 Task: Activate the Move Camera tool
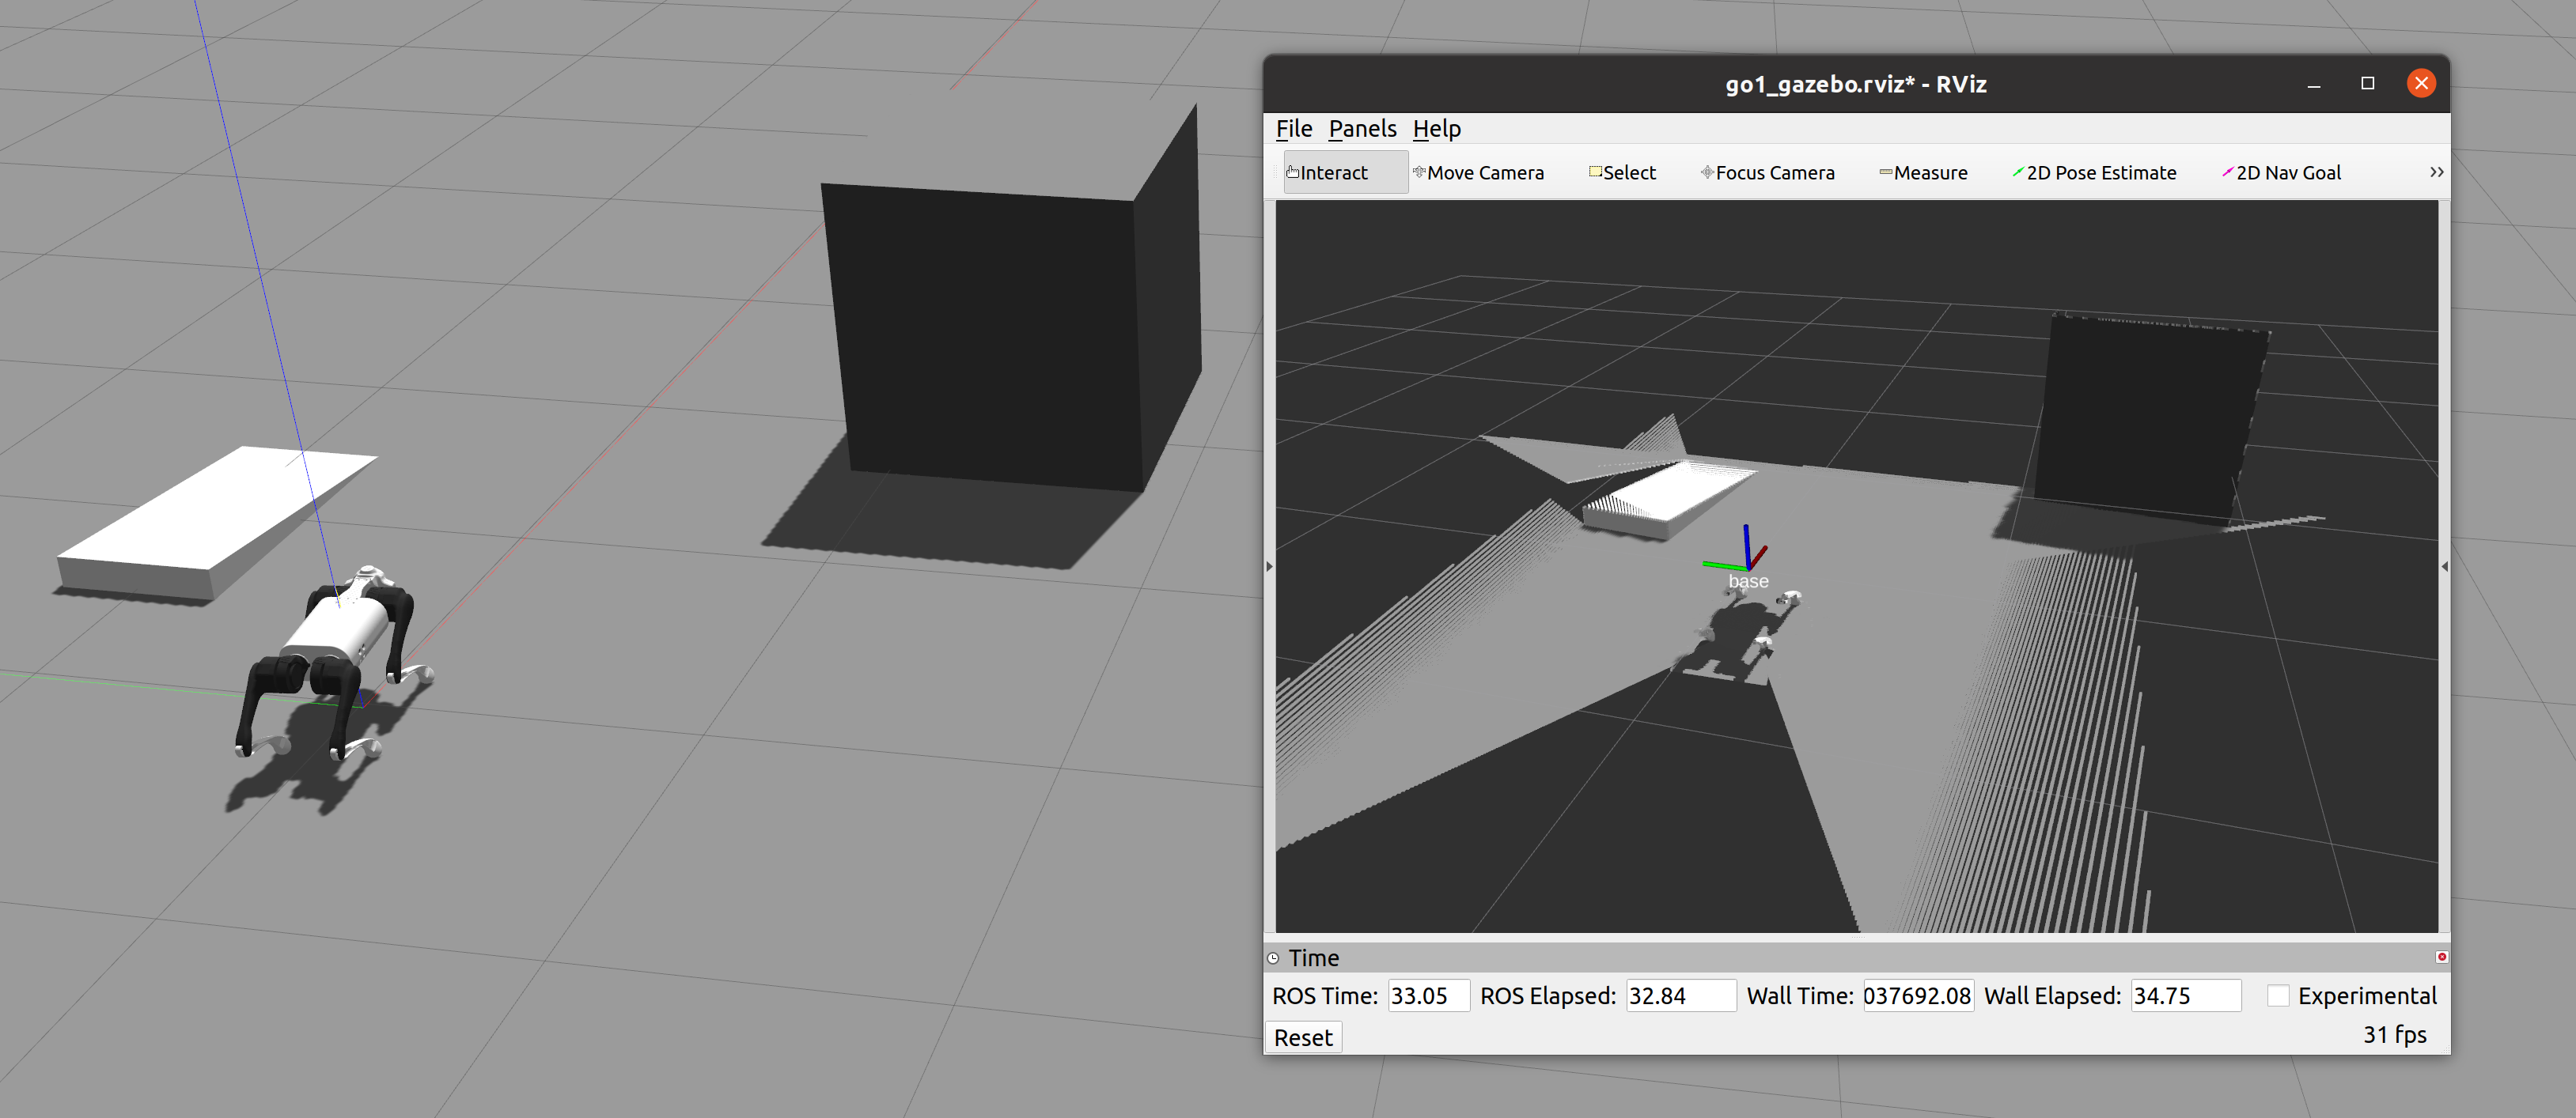pos(1479,173)
